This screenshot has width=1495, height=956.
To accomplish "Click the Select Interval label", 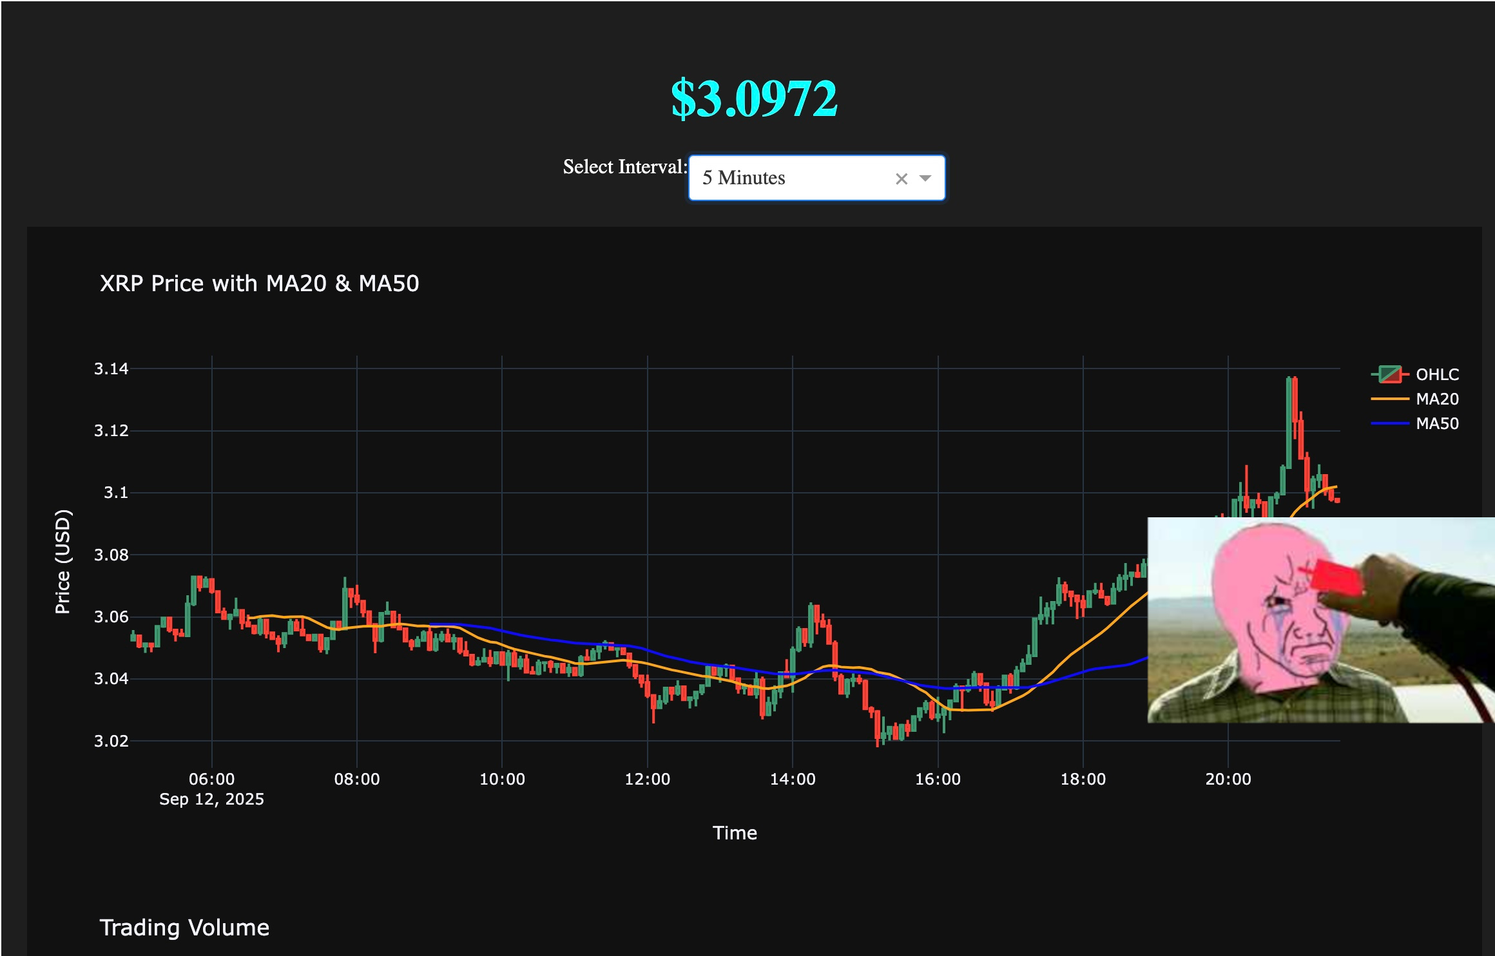I will 624,167.
